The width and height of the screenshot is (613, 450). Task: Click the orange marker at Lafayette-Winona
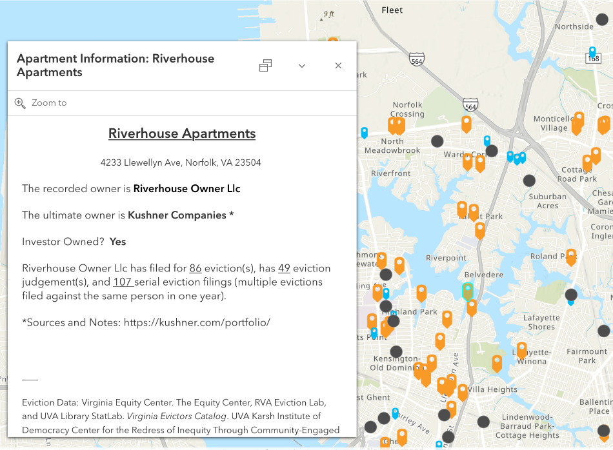(x=521, y=350)
